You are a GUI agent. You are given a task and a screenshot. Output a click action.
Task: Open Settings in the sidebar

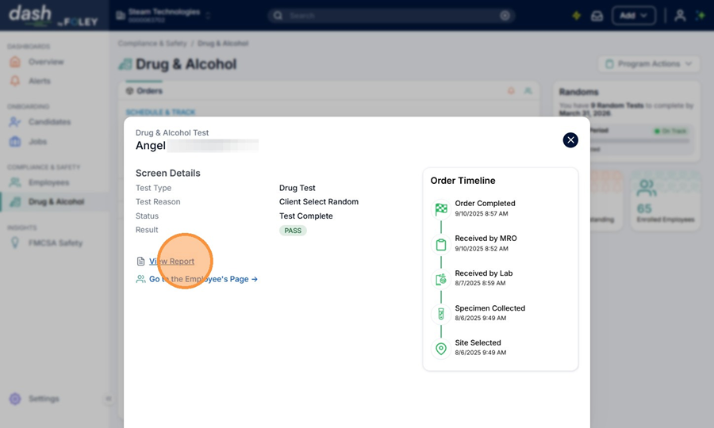[44, 399]
